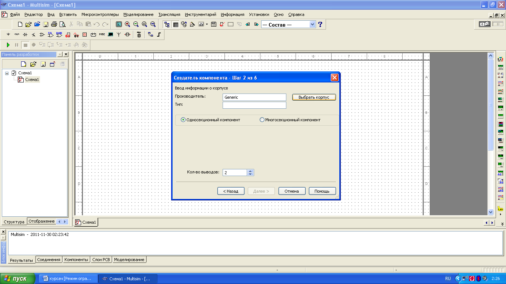Screen dimensions: 506x284
Task: Place a TTL logic component
Action: point(51,35)
